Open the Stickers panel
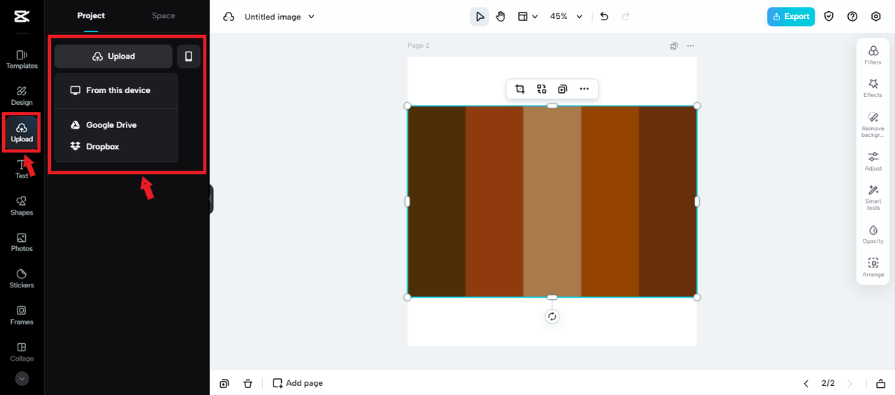The image size is (895, 395). 22,279
